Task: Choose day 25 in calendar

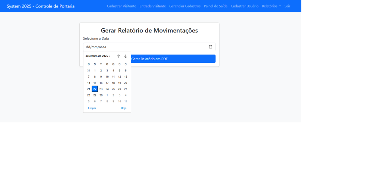Action: click(x=113, y=89)
